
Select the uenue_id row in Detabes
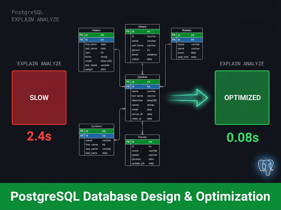(142, 114)
